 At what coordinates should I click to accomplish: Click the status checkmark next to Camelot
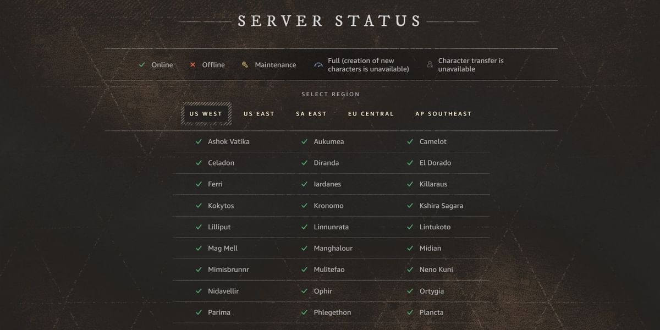tap(410, 141)
